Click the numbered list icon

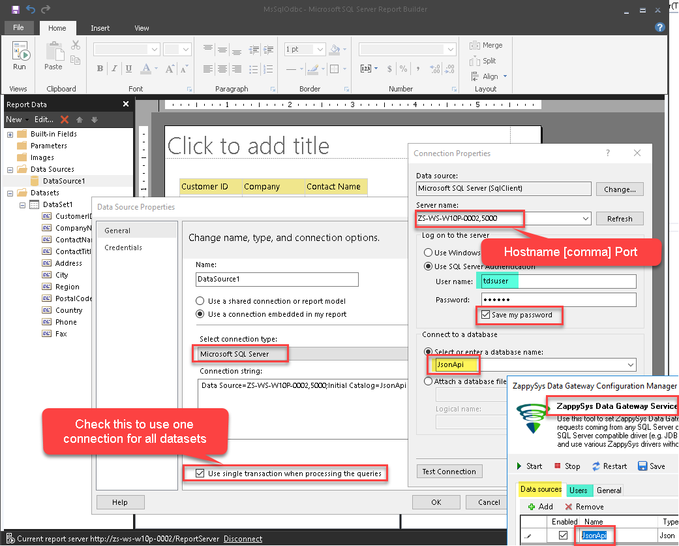[269, 69]
